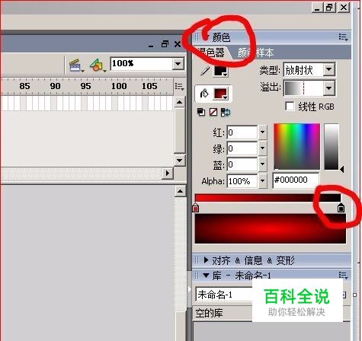362x341 pixels.
Task: Open the edit symbols shapes icon
Action: click(98, 65)
